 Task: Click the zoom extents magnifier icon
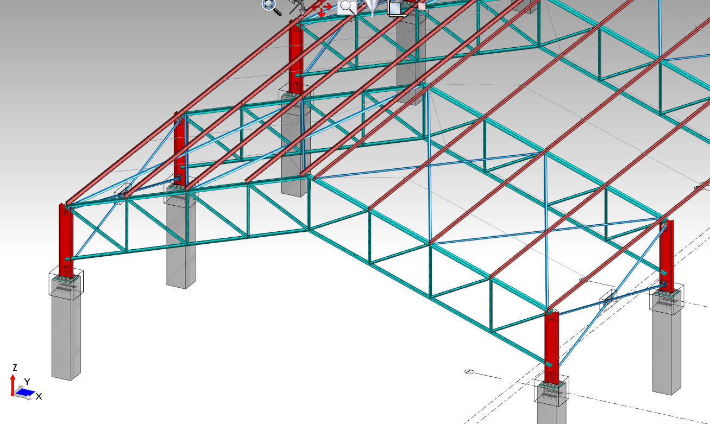(x=271, y=6)
